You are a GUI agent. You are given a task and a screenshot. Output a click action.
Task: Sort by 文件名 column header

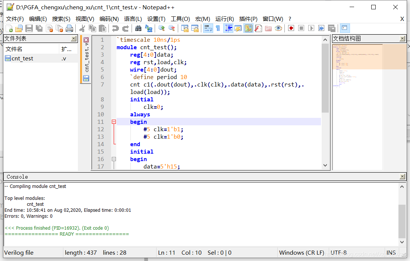(31, 49)
